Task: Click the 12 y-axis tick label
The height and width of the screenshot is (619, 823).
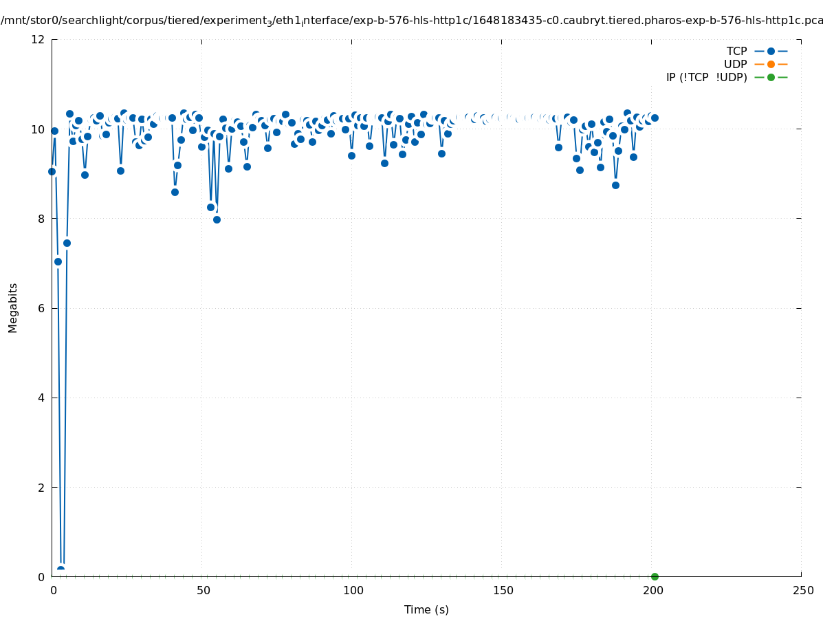Action: 39,39
